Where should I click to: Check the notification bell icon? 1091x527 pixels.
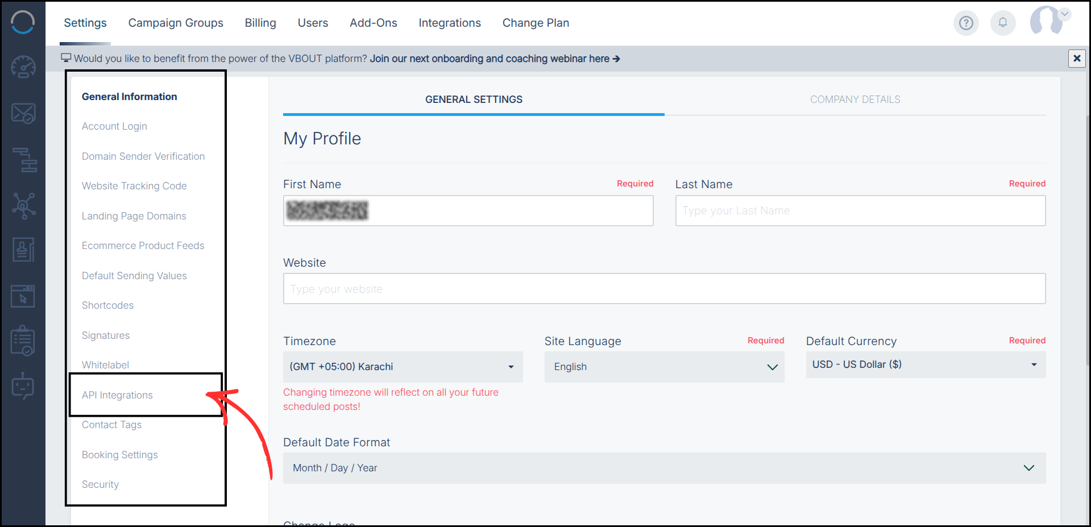point(1002,23)
